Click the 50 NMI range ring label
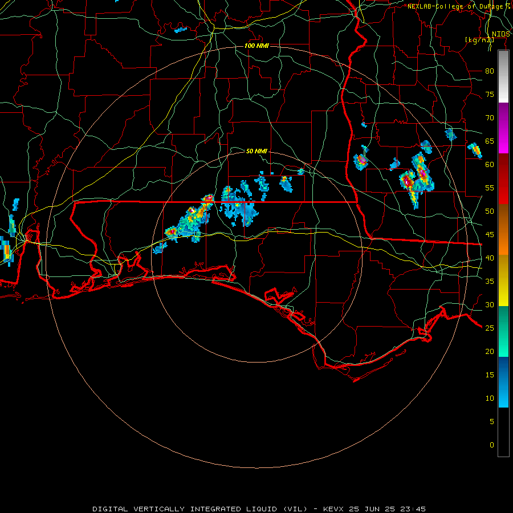The image size is (513, 513). 256,151
